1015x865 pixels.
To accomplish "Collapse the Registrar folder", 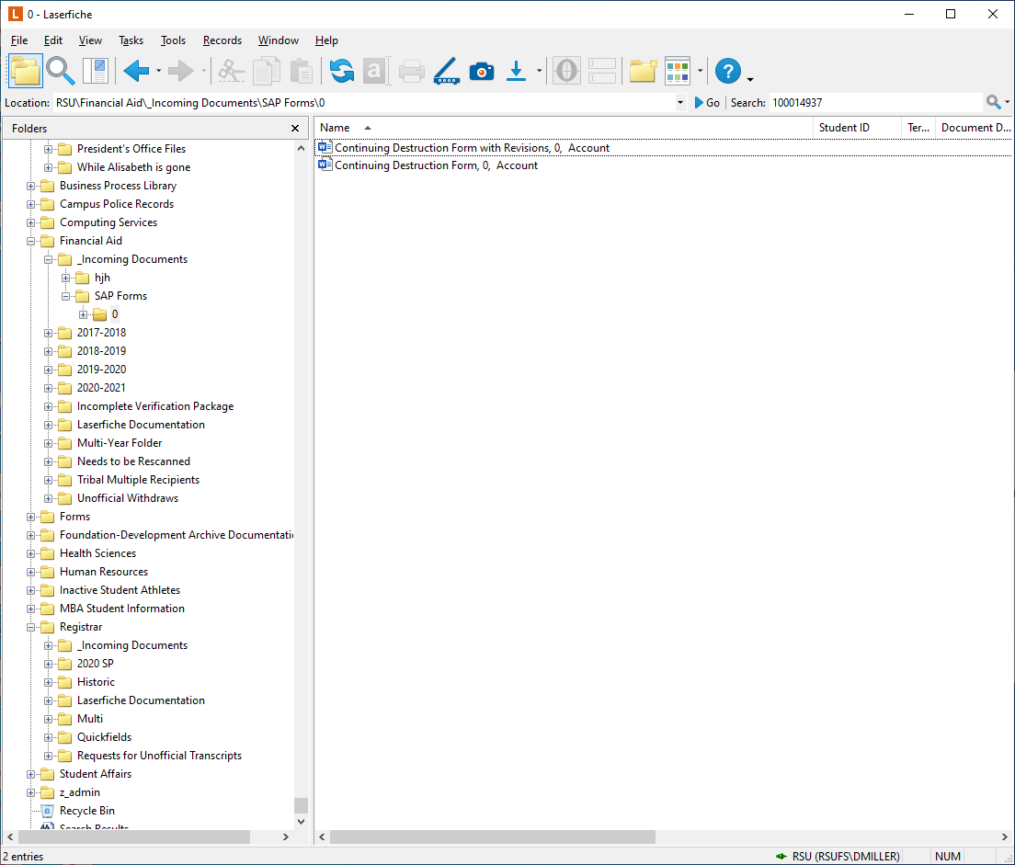I will point(30,627).
